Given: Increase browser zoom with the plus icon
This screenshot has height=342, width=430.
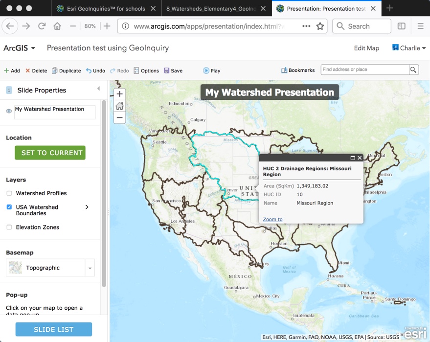Looking at the screenshot, I should (x=107, y=26).
